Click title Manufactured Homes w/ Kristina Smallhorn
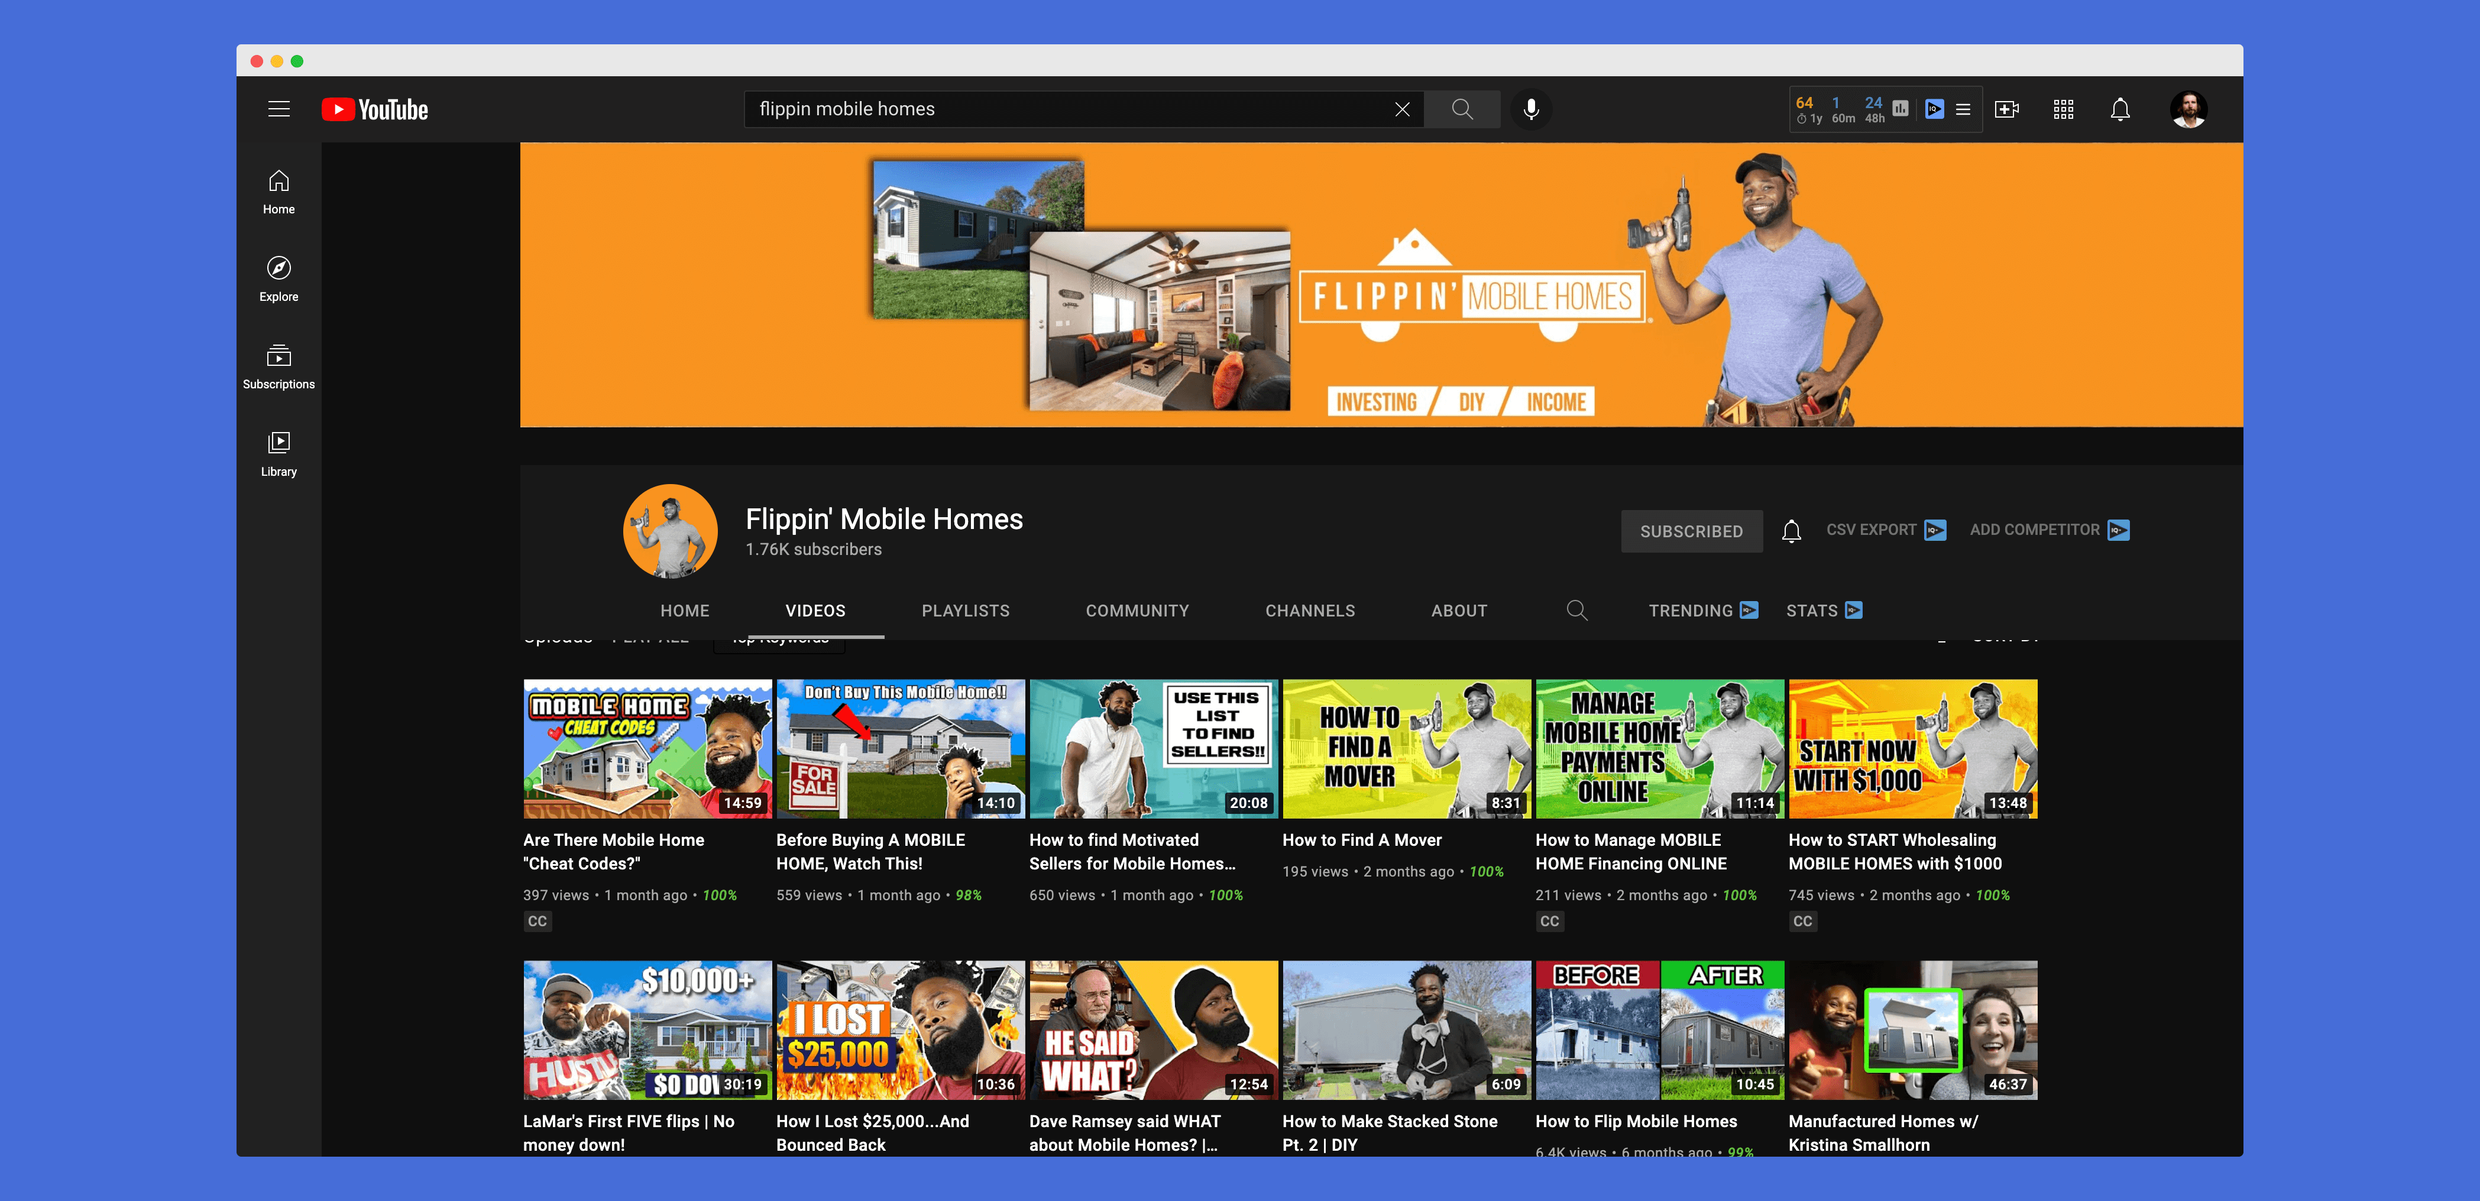 1883,1132
